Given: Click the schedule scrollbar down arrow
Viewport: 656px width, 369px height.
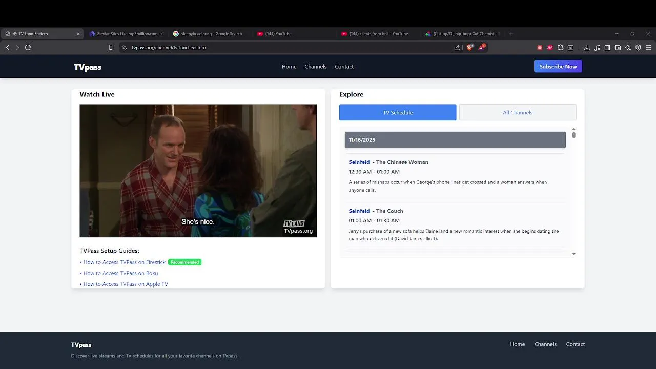Looking at the screenshot, I should point(573,254).
